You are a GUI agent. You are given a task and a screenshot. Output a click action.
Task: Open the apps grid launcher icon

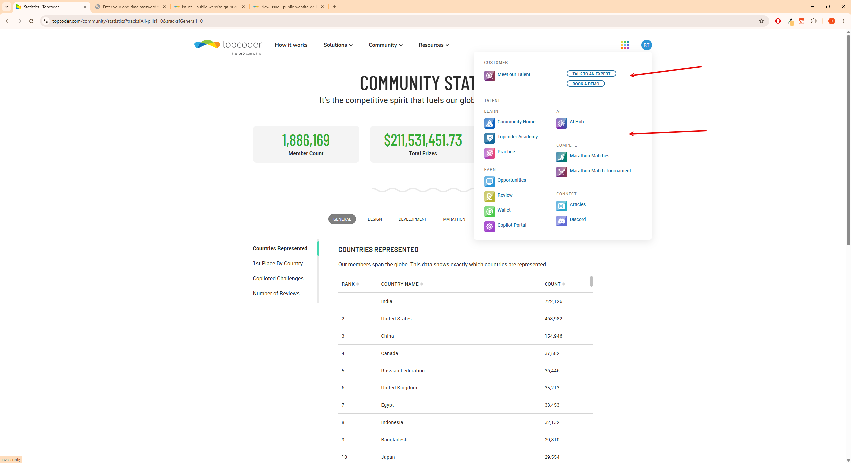625,45
